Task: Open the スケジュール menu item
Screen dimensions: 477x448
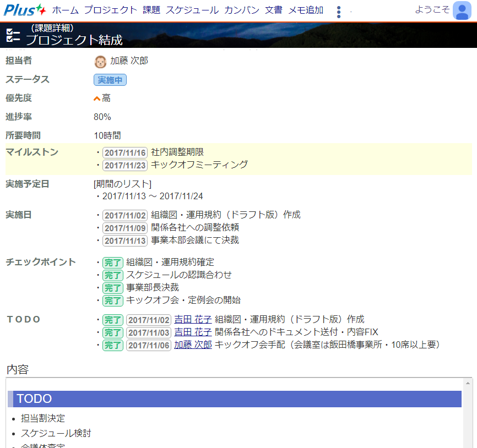Action: 192,10
